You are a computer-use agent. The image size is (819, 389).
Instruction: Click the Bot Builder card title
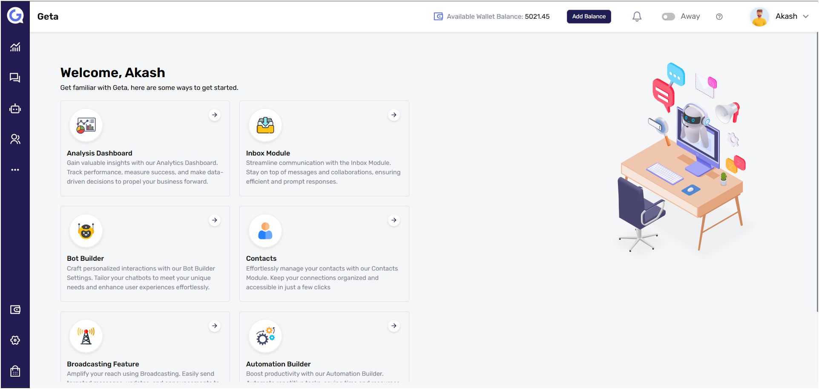[85, 259]
